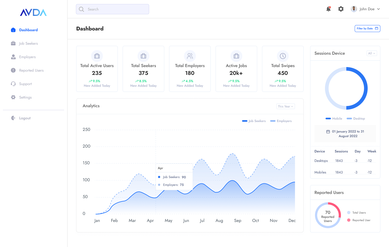This screenshot has width=389, height=247.
Task: Open Job Seekers in the sidebar
Action: pyautogui.click(x=28, y=43)
